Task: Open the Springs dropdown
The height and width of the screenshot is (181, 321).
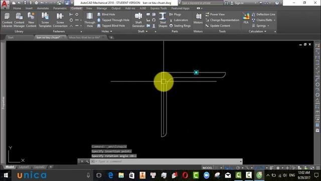Action: click(268, 26)
